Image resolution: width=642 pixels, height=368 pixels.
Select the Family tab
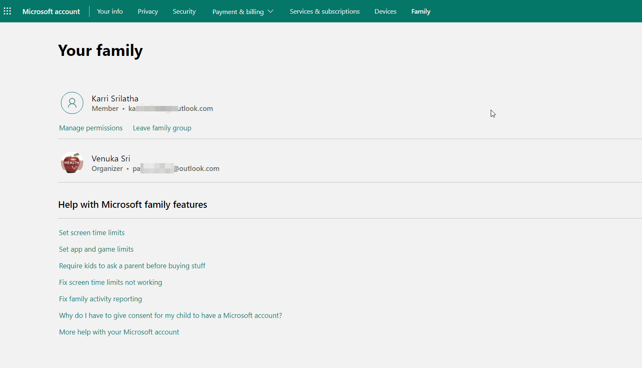click(x=421, y=12)
